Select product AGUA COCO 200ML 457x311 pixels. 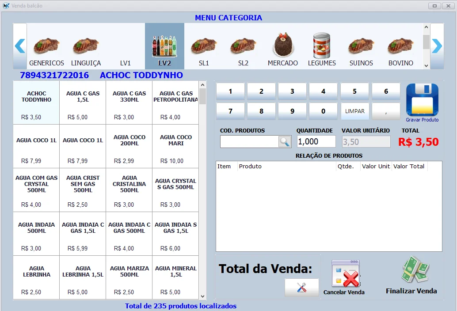coord(129,147)
